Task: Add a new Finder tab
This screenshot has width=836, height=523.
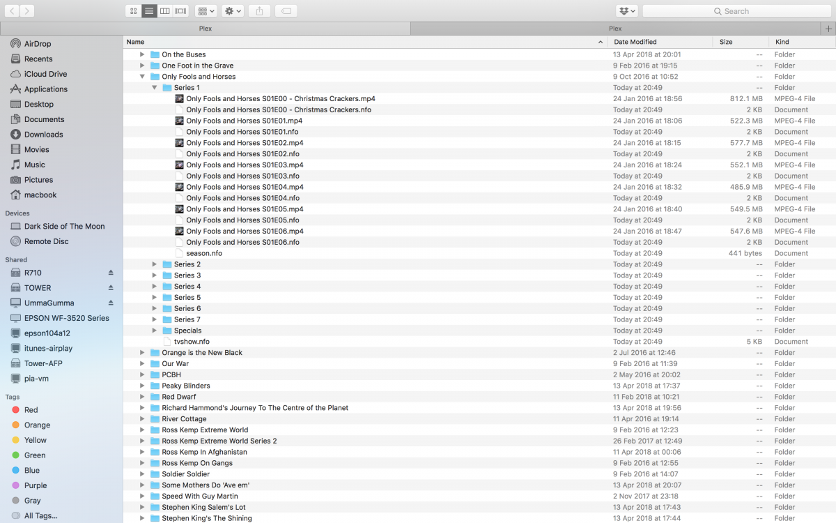Action: (x=828, y=29)
